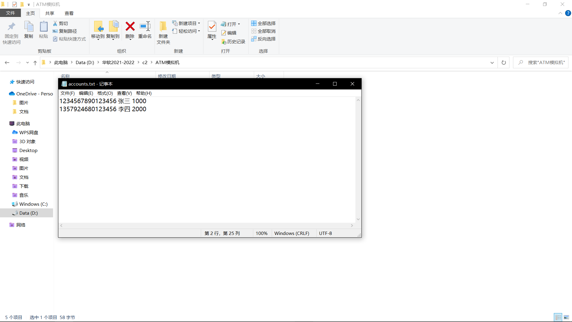Viewport: 572px width, 322px height.
Task: Open Notepad Help (帮助(H)) menu
Action: pos(144,93)
